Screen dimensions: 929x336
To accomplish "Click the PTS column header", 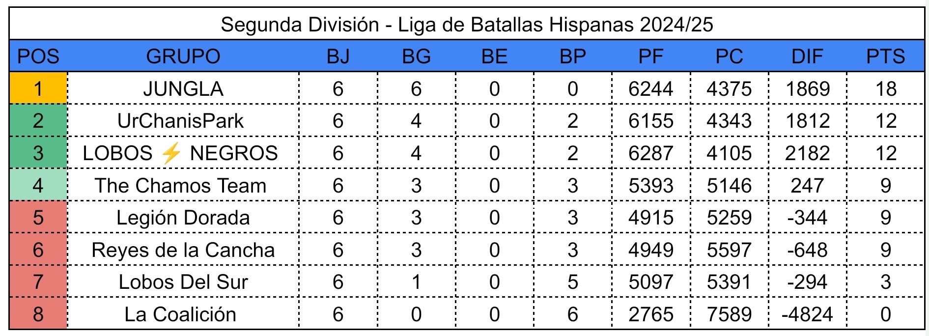I will [x=885, y=56].
